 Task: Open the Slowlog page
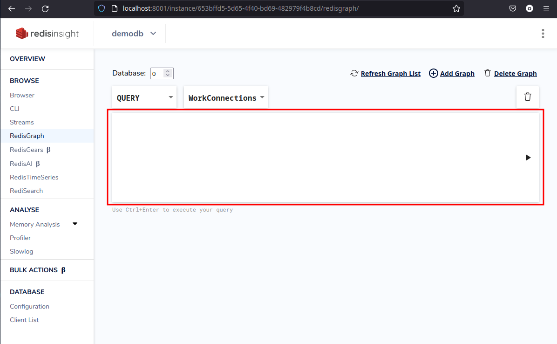point(21,251)
